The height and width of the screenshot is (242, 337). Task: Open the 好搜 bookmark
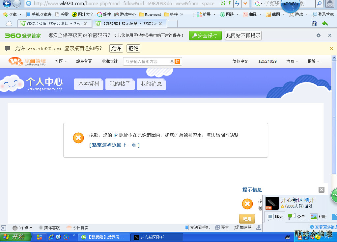click(104, 14)
